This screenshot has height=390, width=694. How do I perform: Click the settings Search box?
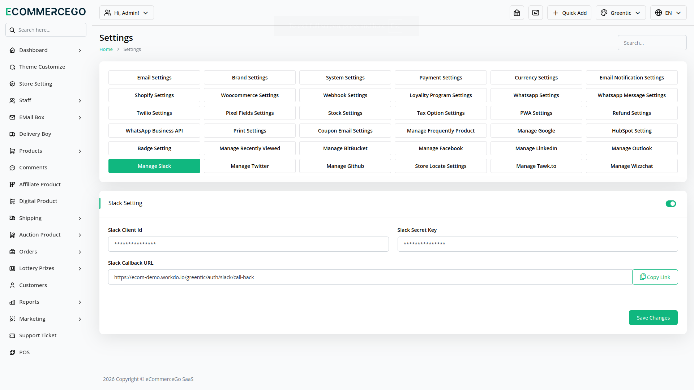pos(652,43)
